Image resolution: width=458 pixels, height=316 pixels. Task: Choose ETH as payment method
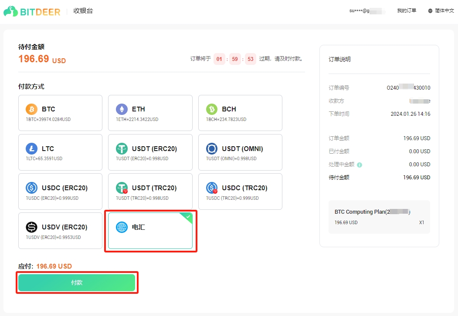click(x=150, y=113)
